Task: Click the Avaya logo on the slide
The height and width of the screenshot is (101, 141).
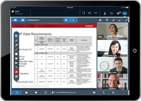Action: click(x=89, y=26)
